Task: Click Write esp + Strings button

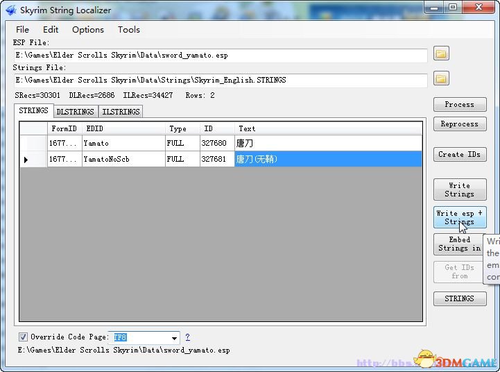Action: point(460,217)
